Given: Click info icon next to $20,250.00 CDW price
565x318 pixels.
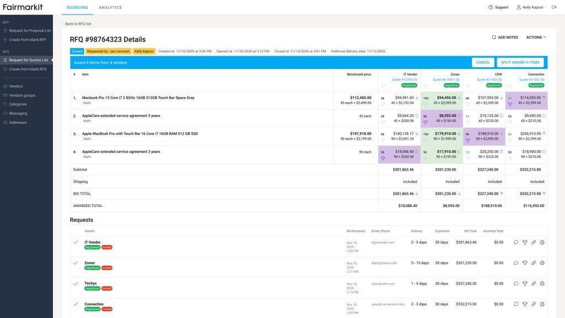Looking at the screenshot, I should [x=501, y=152].
